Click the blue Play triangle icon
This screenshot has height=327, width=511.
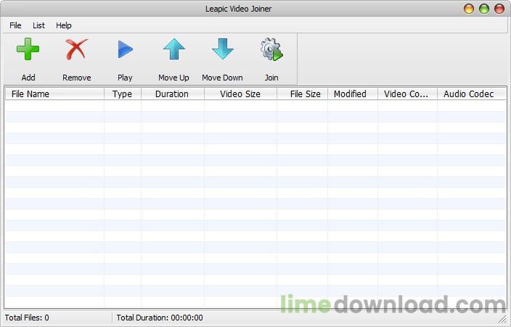click(x=125, y=49)
